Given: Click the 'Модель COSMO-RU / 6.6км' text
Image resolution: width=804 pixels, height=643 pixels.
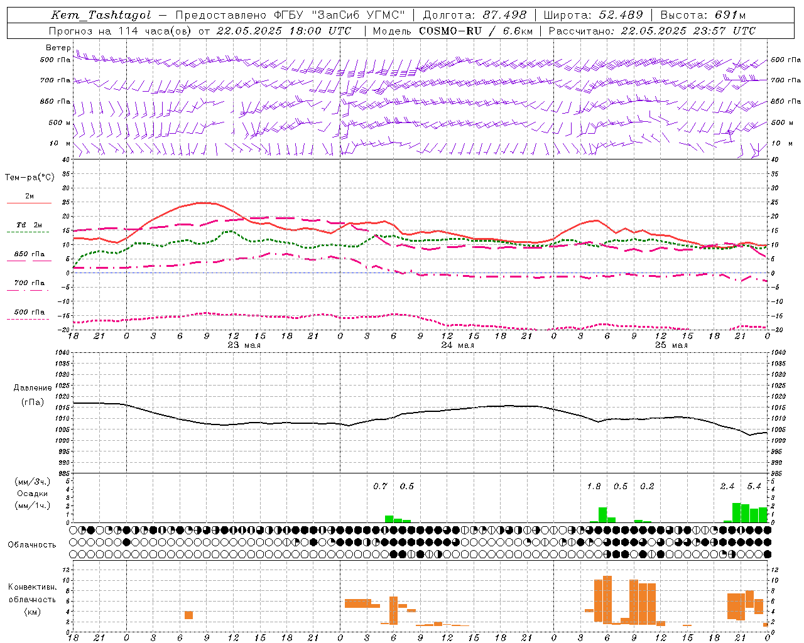Looking at the screenshot, I should pyautogui.click(x=453, y=31).
